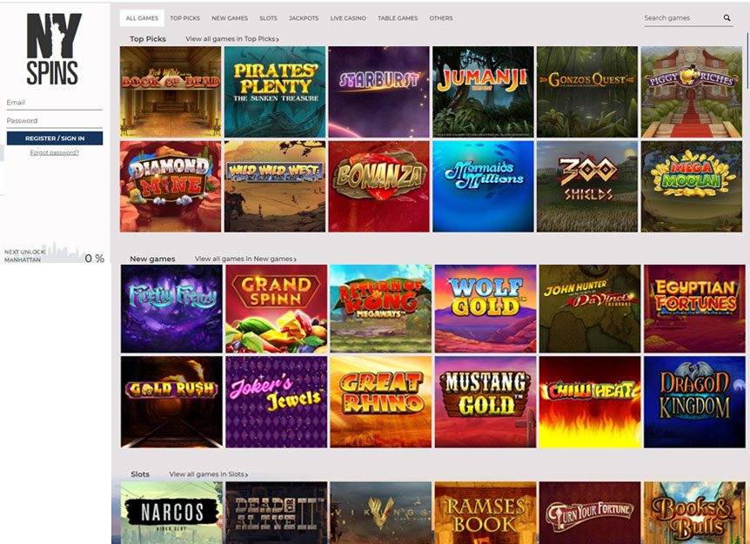Viewport: 750px width, 544px height.
Task: Go to the Jackpots tab
Action: pyautogui.click(x=304, y=18)
